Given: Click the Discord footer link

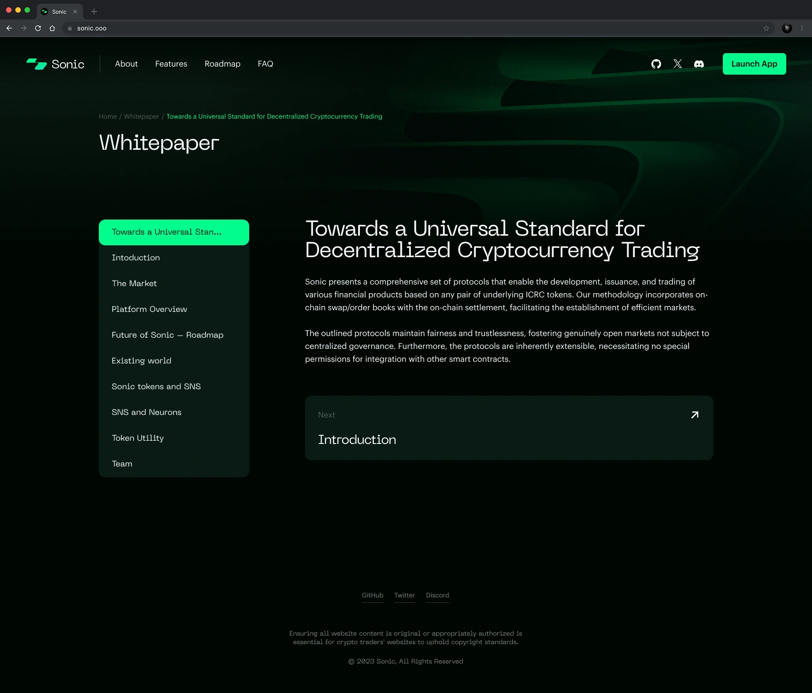Looking at the screenshot, I should click(438, 595).
